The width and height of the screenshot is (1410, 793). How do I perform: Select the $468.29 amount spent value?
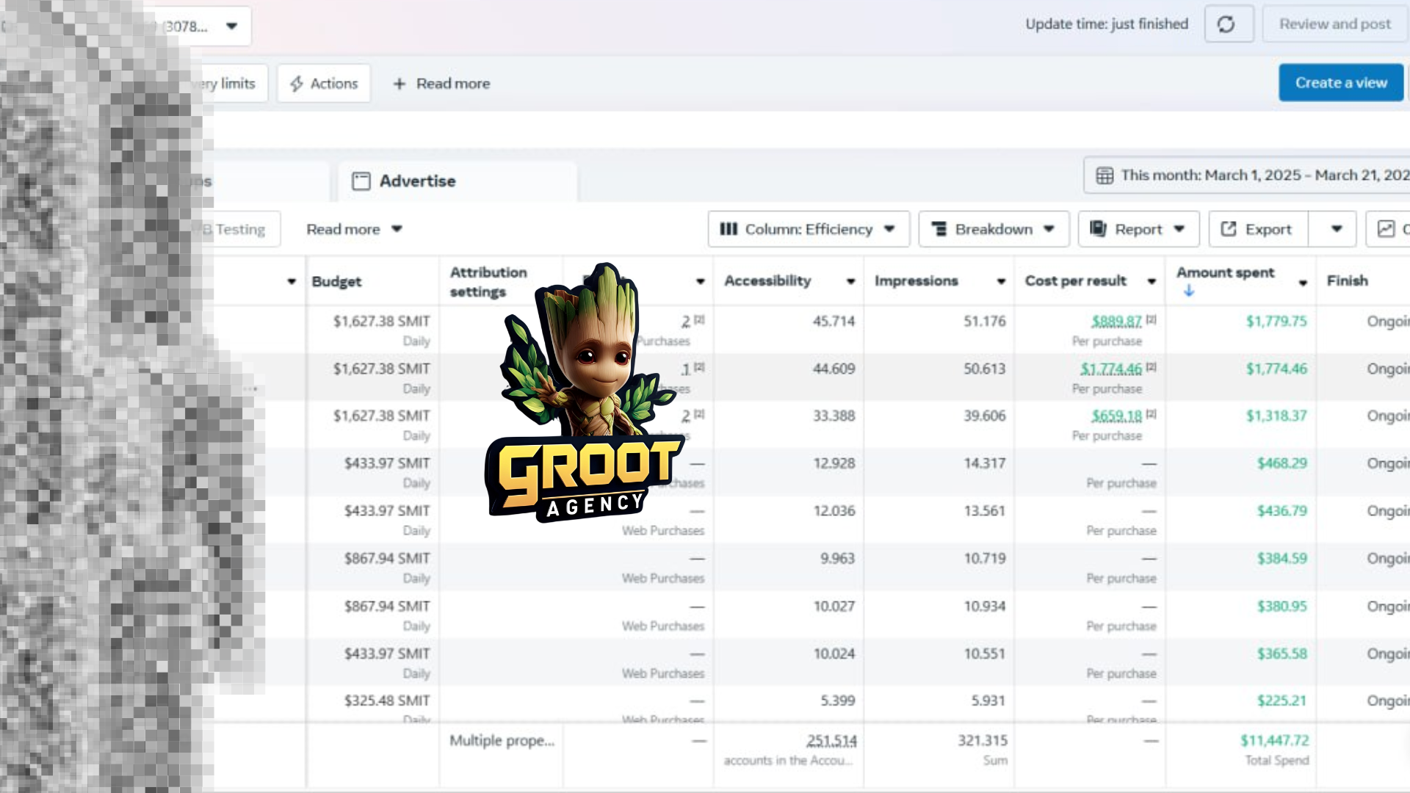pyautogui.click(x=1282, y=464)
